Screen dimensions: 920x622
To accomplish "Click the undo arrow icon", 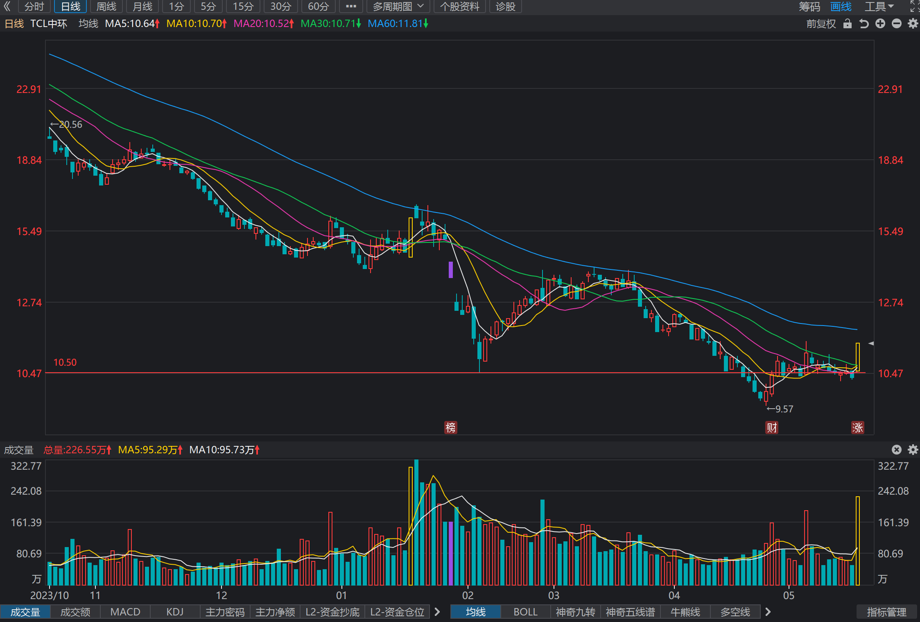I will tap(864, 24).
